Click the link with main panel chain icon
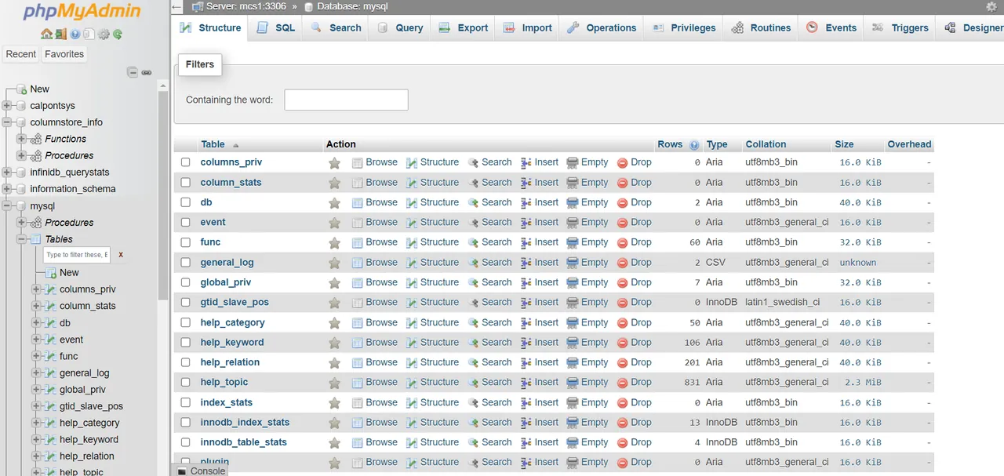Viewport: 1004px width, 476px height. pos(146,72)
